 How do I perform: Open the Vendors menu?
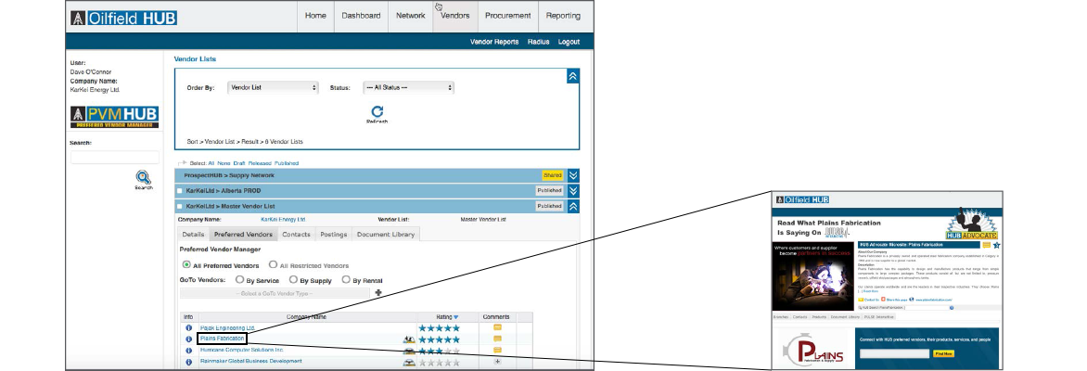pos(454,16)
